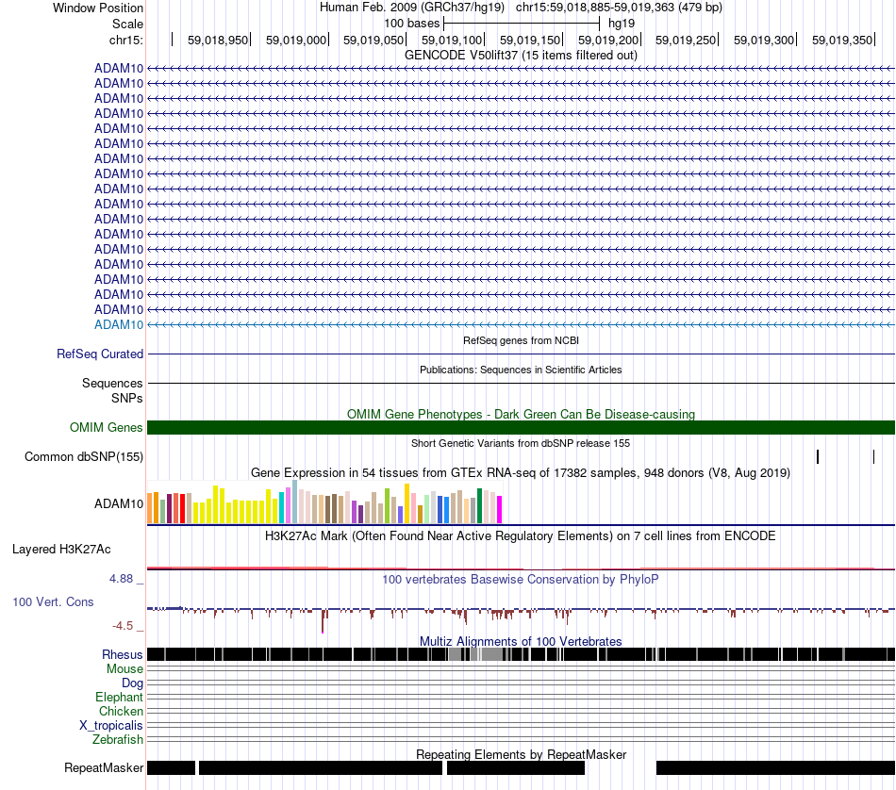Click the RefSeq genes from NCBI title
Image resolution: width=896 pixels, height=790 pixels.
[x=521, y=340]
